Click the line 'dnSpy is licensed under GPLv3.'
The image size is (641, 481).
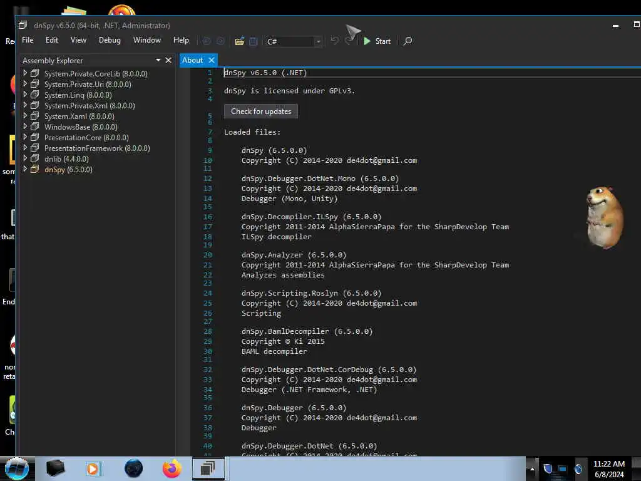tap(289, 91)
